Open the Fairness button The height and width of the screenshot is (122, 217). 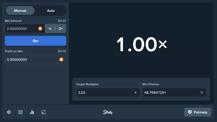[198, 112]
